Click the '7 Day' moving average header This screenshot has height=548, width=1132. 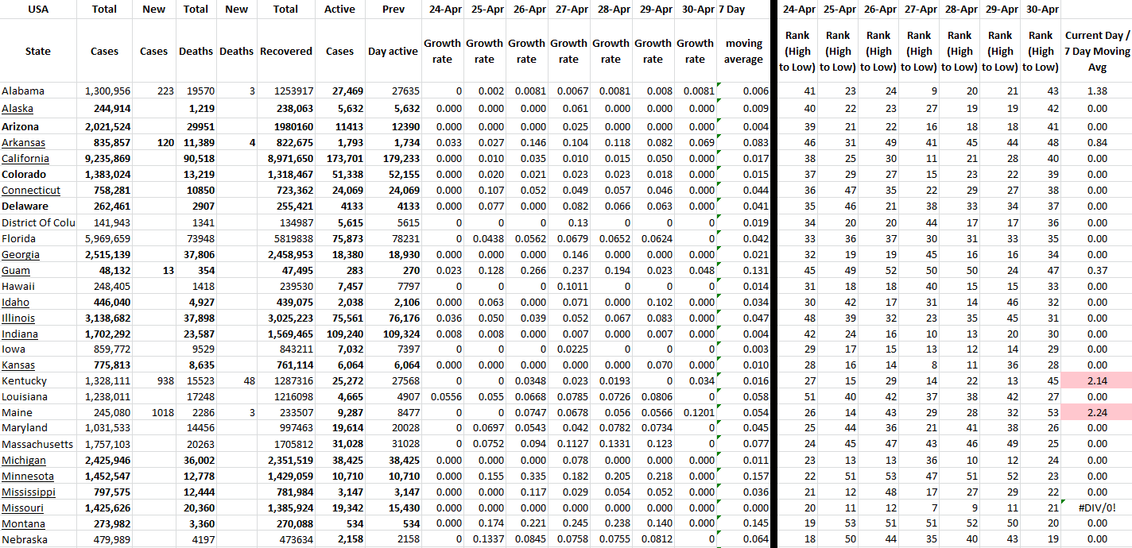[x=731, y=10]
